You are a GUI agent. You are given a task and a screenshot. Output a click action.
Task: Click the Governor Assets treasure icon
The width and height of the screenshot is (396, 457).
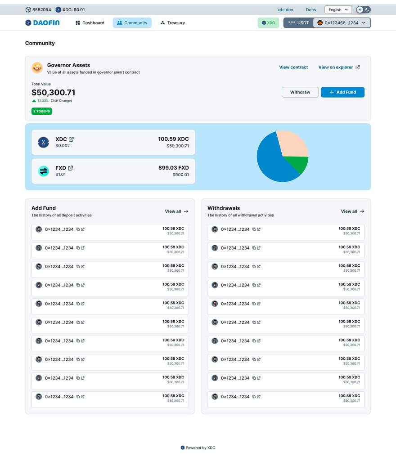[x=37, y=68]
